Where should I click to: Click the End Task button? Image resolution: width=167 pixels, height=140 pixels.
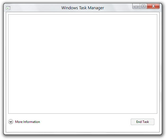pyautogui.click(x=142, y=122)
